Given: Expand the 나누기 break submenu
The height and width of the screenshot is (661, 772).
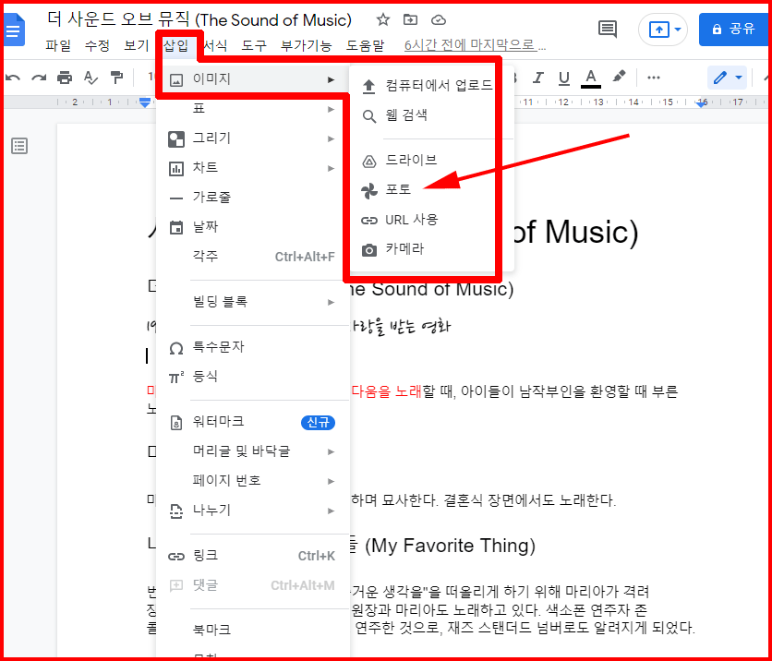Looking at the screenshot, I should (x=253, y=511).
